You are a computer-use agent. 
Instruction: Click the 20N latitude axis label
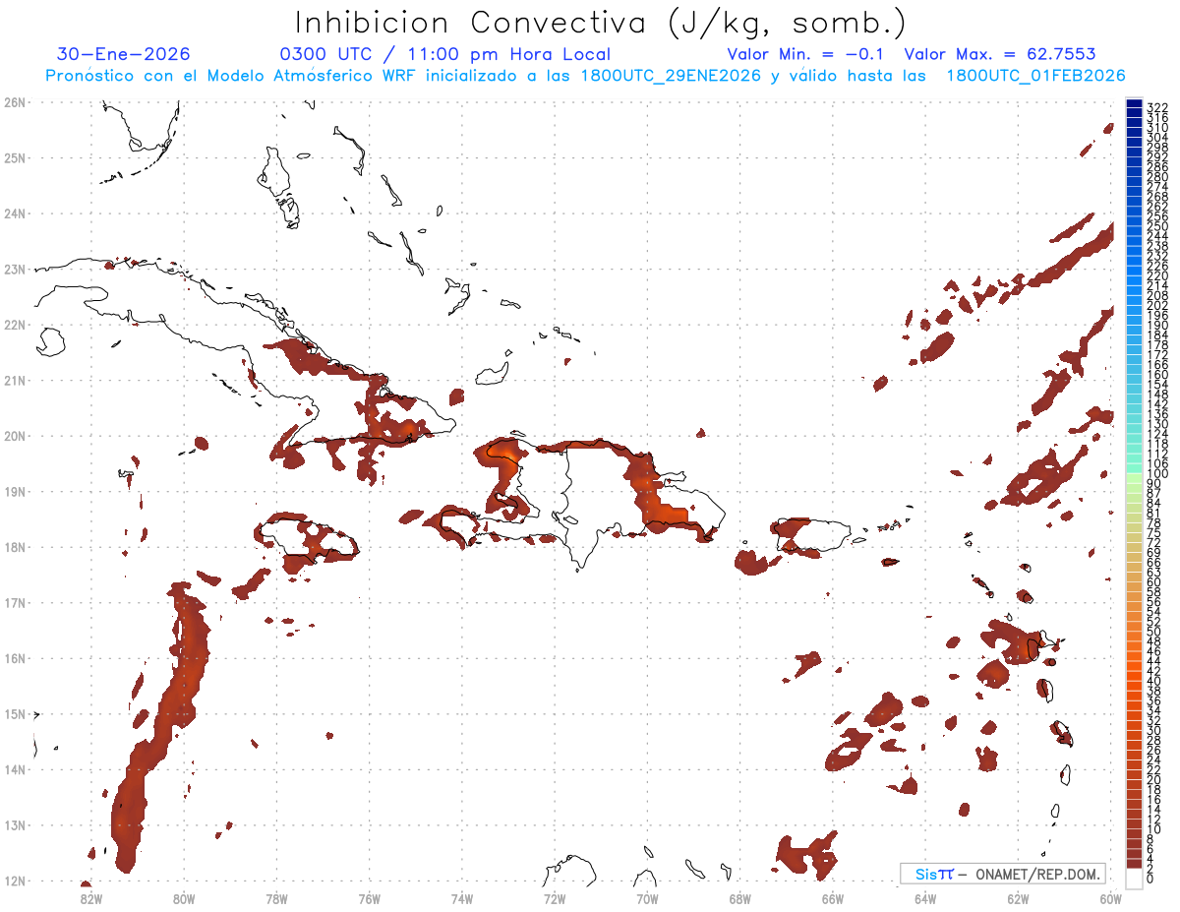click(15, 436)
